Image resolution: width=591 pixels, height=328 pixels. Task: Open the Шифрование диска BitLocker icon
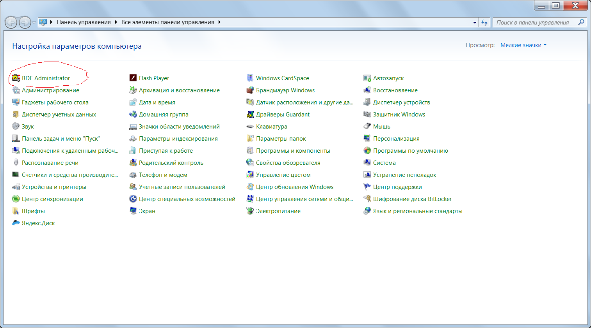pos(367,199)
